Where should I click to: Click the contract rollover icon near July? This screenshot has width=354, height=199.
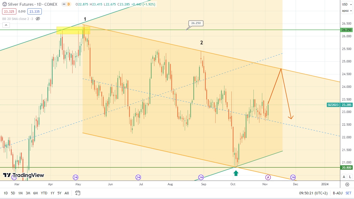click(138, 177)
